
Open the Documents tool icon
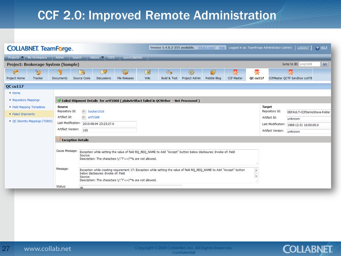(x=60, y=72)
